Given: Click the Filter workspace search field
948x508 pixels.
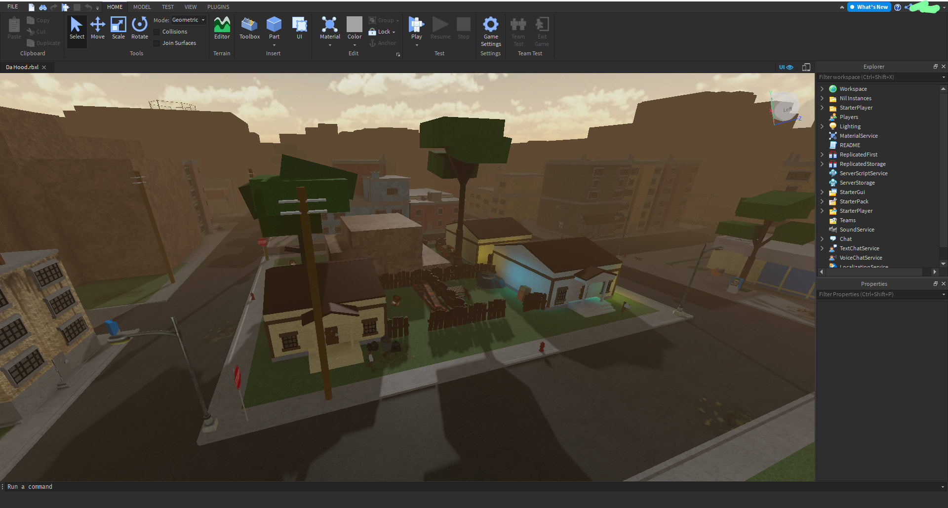Looking at the screenshot, I should pyautogui.click(x=879, y=77).
